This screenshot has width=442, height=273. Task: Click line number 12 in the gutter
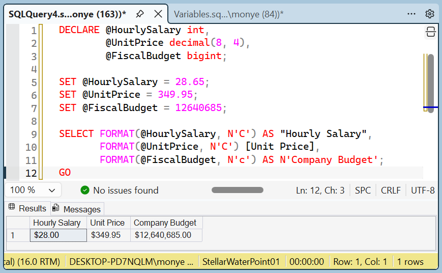pyautogui.click(x=31, y=173)
